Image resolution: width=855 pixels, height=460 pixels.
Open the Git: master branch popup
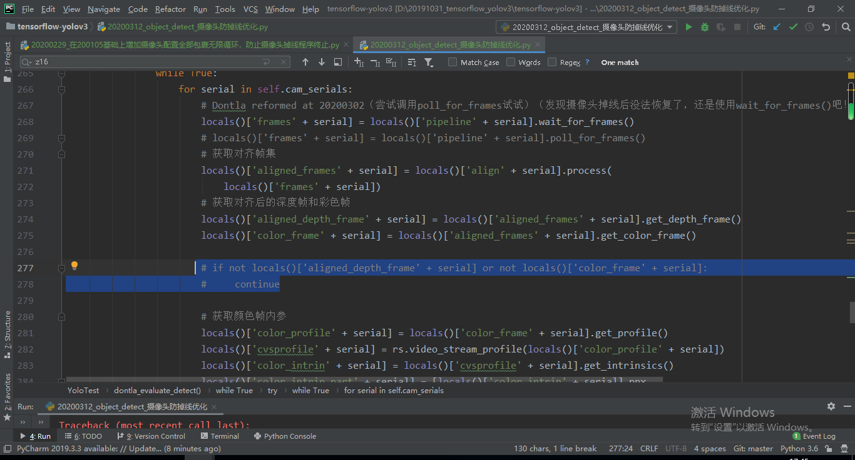(754, 448)
